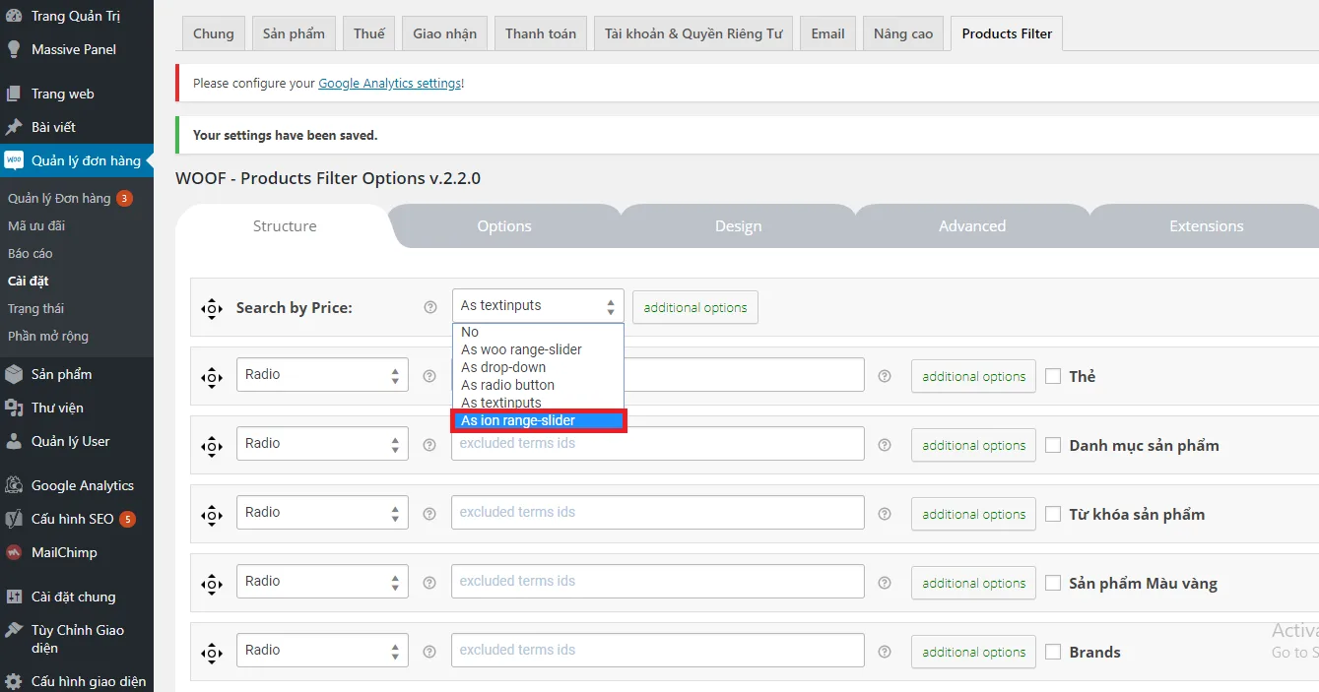The height and width of the screenshot is (692, 1319).
Task: Go to the Advanced tab
Action: pyautogui.click(x=972, y=225)
